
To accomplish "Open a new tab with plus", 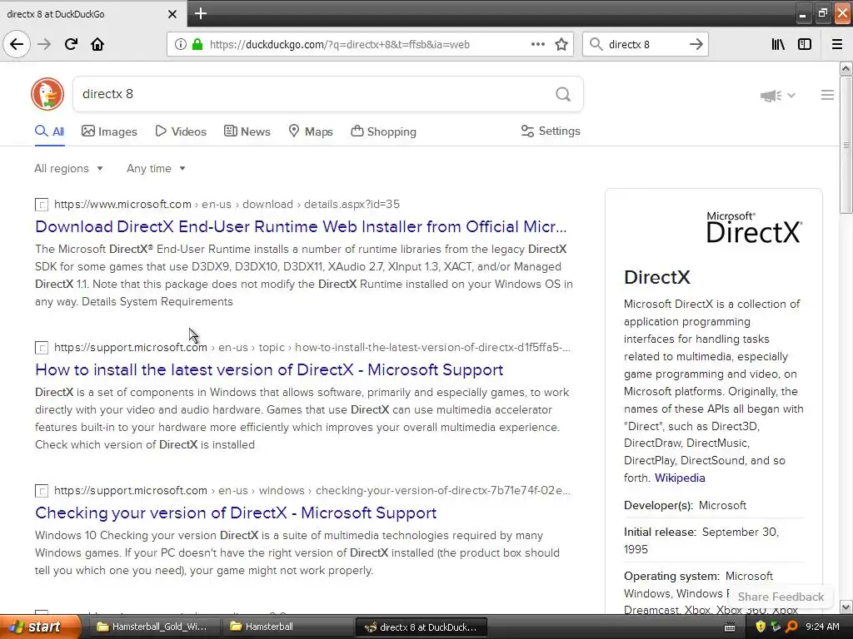I will pos(200,13).
